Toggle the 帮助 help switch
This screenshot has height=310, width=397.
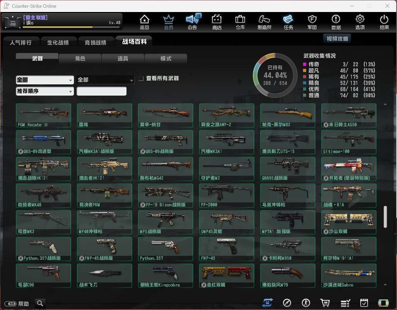click(10, 304)
